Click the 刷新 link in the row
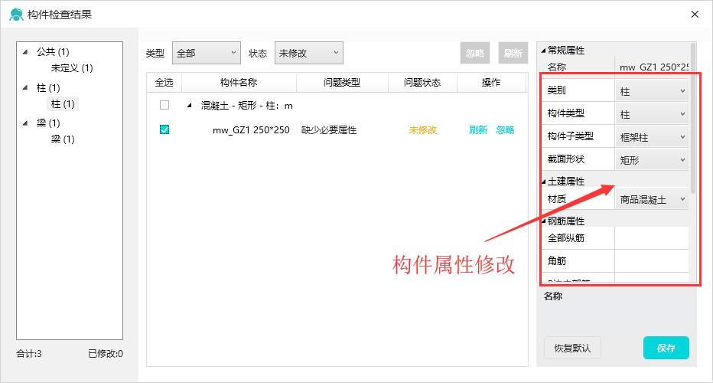 478,130
